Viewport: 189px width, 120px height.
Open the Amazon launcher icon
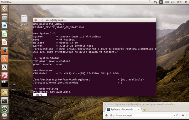(5, 67)
